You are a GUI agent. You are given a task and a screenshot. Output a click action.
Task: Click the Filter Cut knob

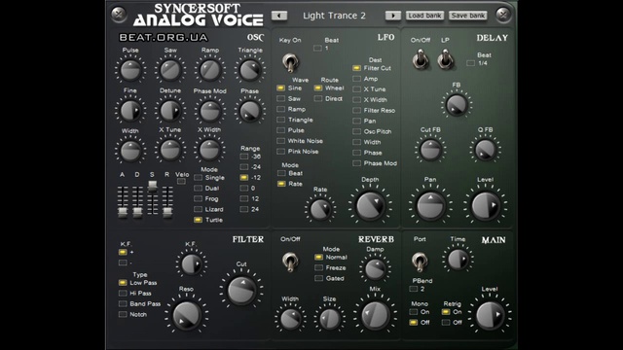(241, 290)
